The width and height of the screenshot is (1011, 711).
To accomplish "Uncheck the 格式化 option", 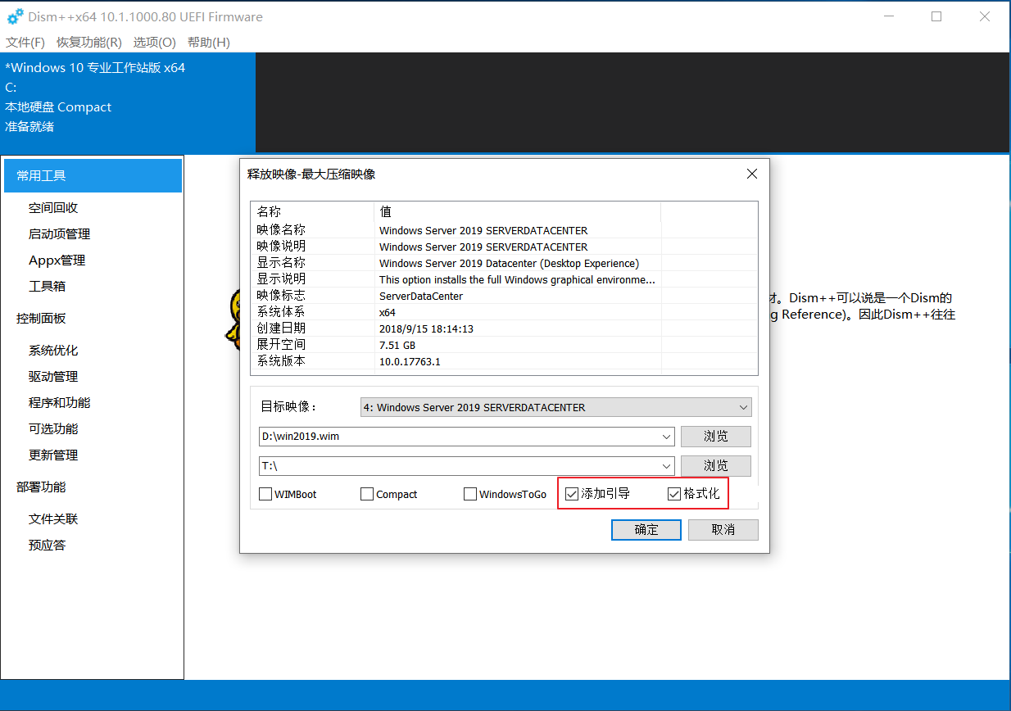I will (674, 493).
